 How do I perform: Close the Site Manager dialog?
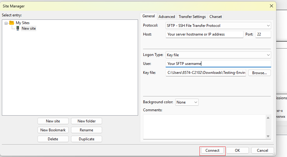point(271,6)
